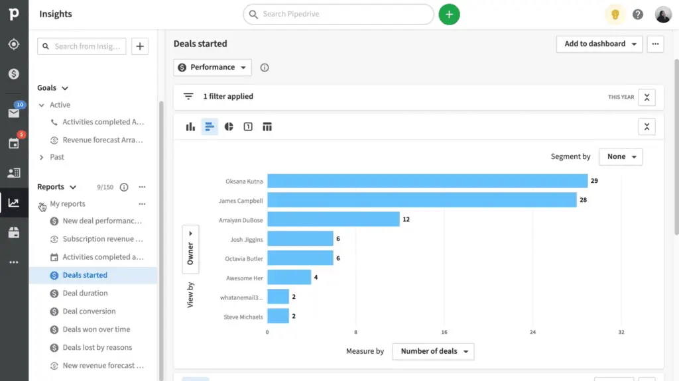679x381 pixels.
Task: Open the help question mark icon
Action: pyautogui.click(x=637, y=15)
